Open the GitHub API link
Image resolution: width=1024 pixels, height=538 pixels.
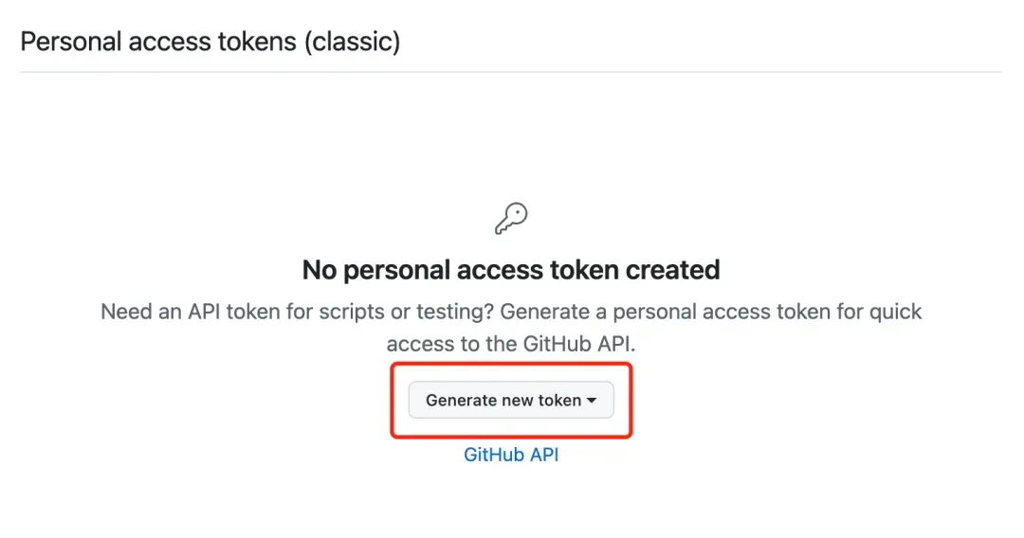pyautogui.click(x=511, y=455)
